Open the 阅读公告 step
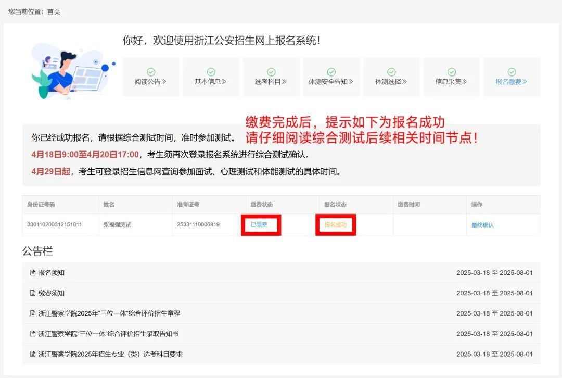This screenshot has height=378, width=562. pyautogui.click(x=150, y=77)
